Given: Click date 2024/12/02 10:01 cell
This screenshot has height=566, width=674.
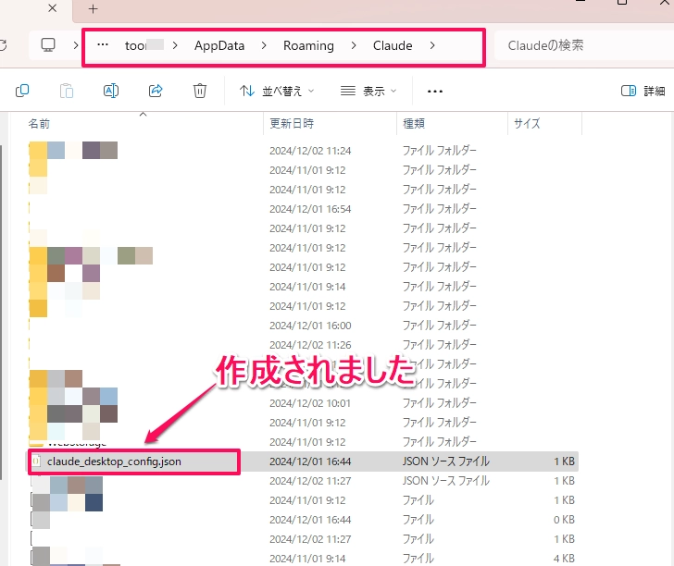Looking at the screenshot, I should click(x=310, y=403).
